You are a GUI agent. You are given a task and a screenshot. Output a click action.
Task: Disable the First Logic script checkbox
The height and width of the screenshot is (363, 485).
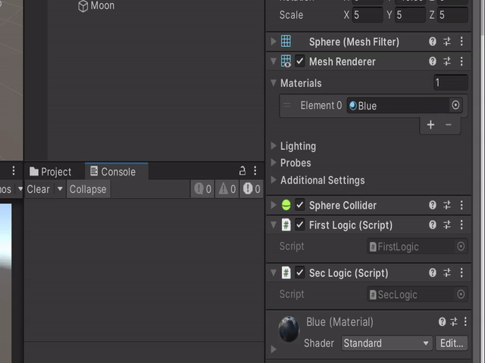[300, 225]
